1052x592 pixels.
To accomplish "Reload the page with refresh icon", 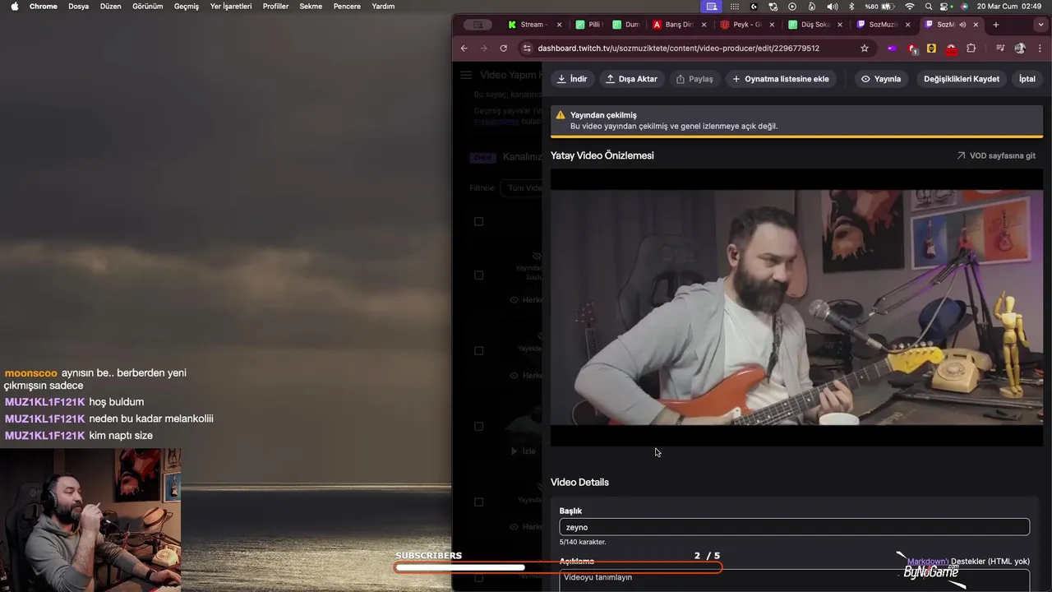I will click(503, 49).
